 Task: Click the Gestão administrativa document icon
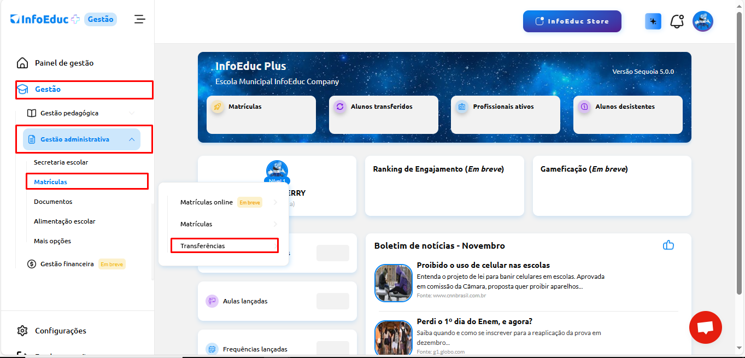click(x=32, y=139)
